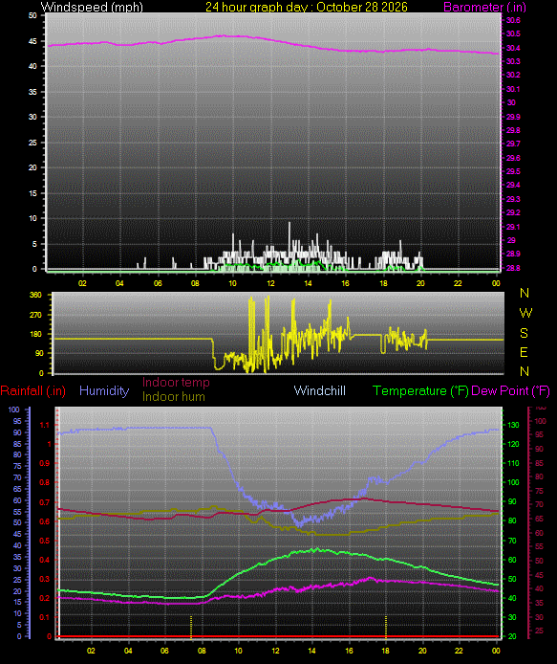Viewport: 557px width, 664px height.
Task: Click the '50' windspeed axis value
Action: click(32, 15)
